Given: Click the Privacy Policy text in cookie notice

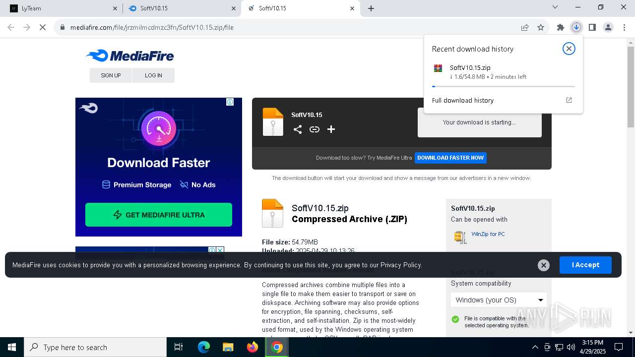Looking at the screenshot, I should click(400, 265).
